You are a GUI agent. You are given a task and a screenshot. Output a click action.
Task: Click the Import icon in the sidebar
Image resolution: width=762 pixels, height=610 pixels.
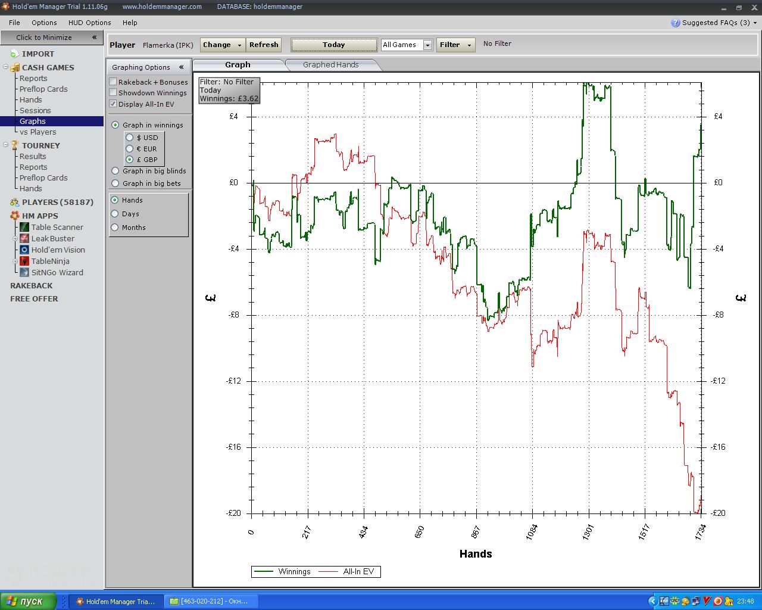14,54
